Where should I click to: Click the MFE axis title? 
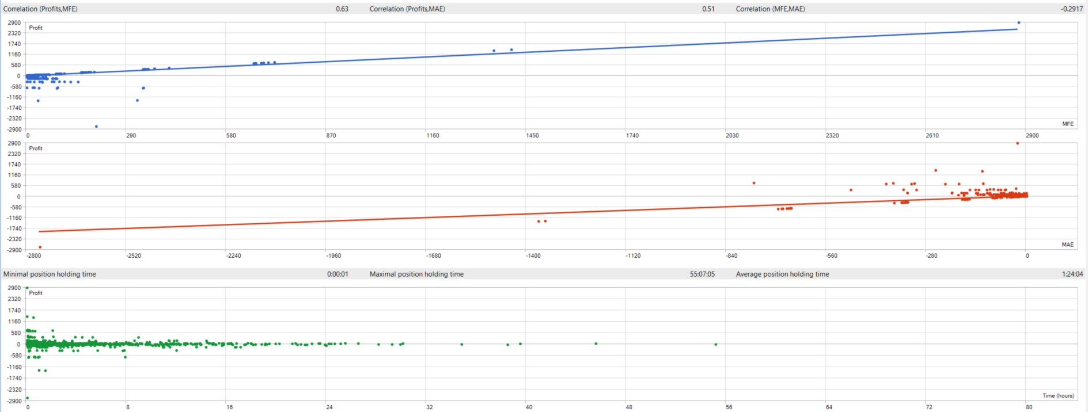coord(1068,124)
